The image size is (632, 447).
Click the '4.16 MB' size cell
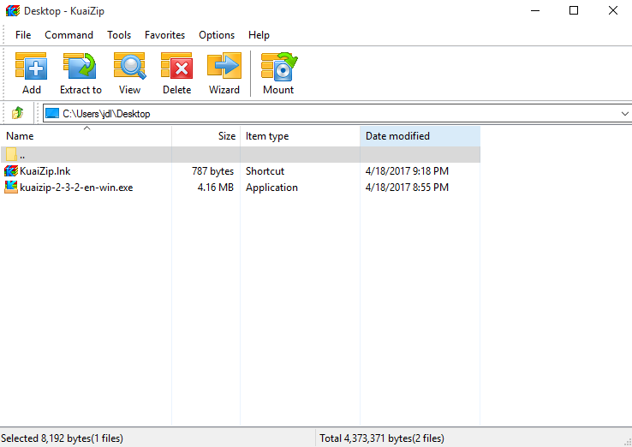216,188
